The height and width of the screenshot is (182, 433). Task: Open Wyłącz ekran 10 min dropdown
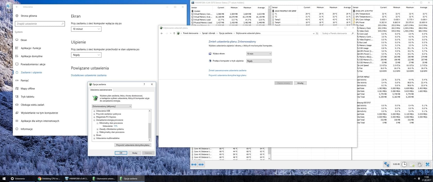259,54
